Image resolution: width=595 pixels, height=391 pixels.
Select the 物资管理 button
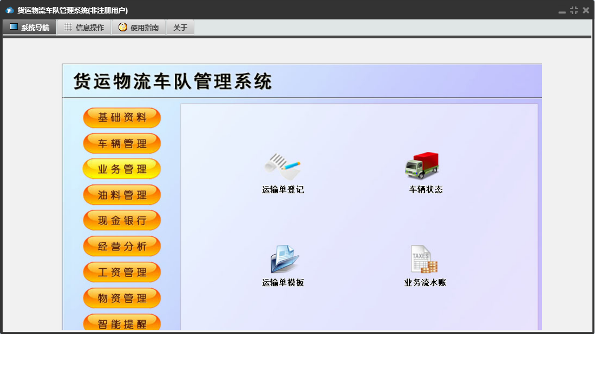pos(122,299)
